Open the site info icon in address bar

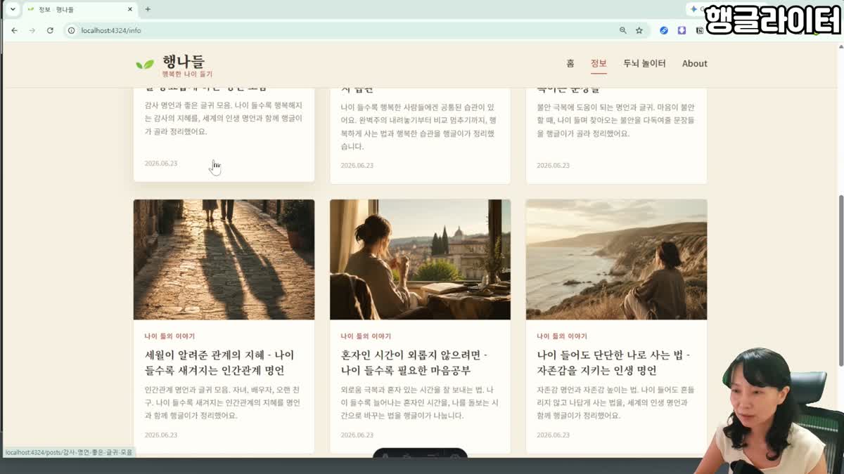click(x=71, y=31)
